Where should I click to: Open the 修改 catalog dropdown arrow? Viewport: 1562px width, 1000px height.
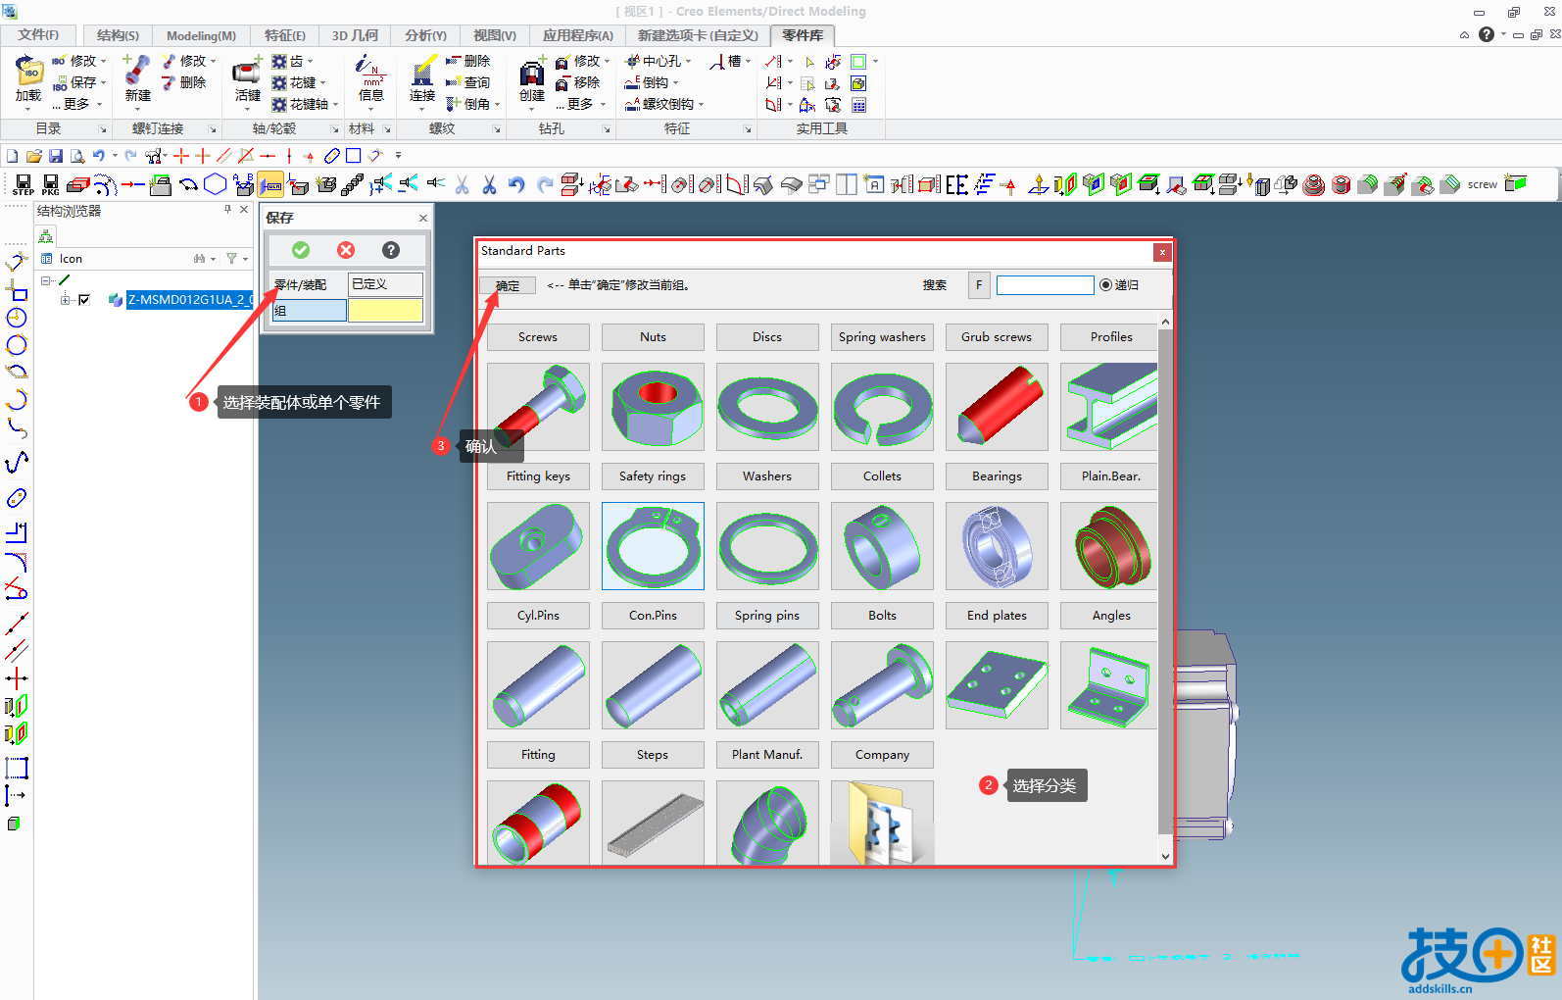tap(103, 61)
